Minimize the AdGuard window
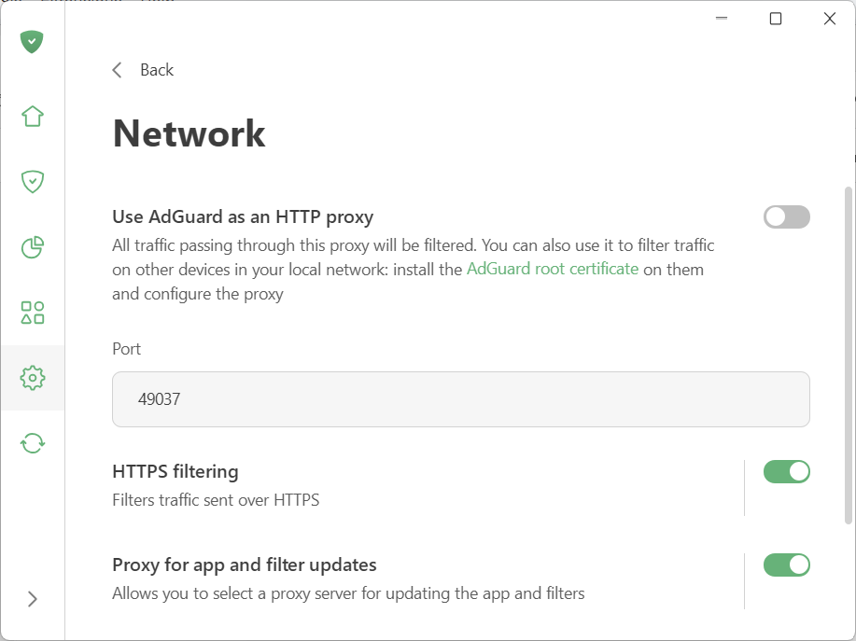Viewport: 856px width, 641px height. 721,18
